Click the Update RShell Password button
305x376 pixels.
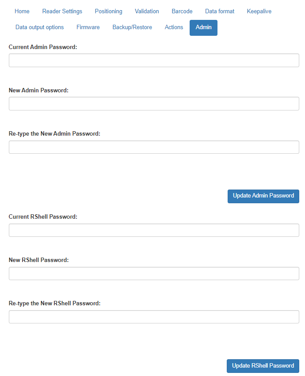click(263, 365)
